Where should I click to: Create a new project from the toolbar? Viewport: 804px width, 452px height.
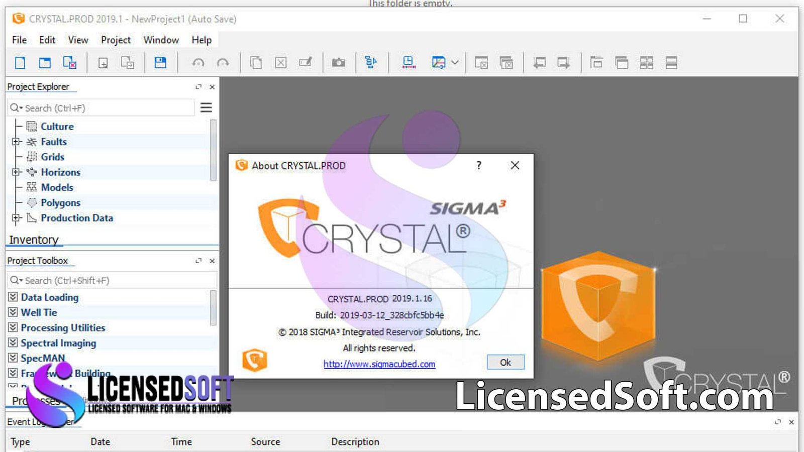coord(20,63)
